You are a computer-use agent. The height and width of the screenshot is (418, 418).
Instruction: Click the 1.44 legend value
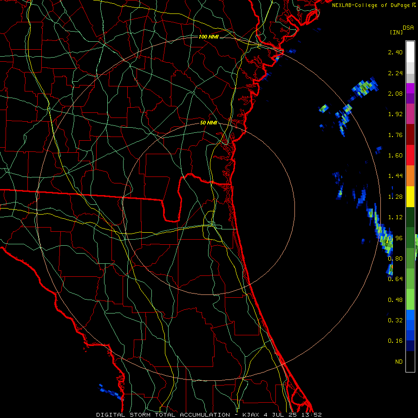395,176
